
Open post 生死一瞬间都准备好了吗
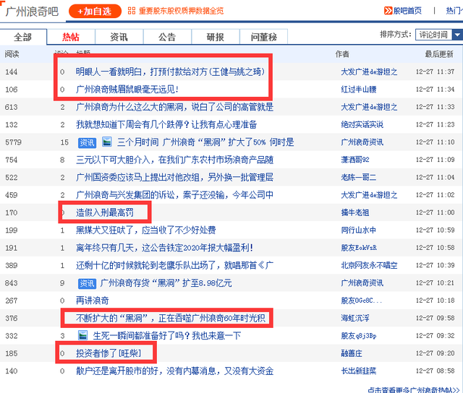click(167, 336)
